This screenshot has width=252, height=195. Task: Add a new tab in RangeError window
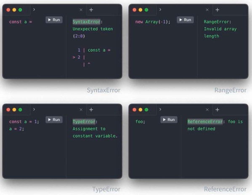[217, 10]
